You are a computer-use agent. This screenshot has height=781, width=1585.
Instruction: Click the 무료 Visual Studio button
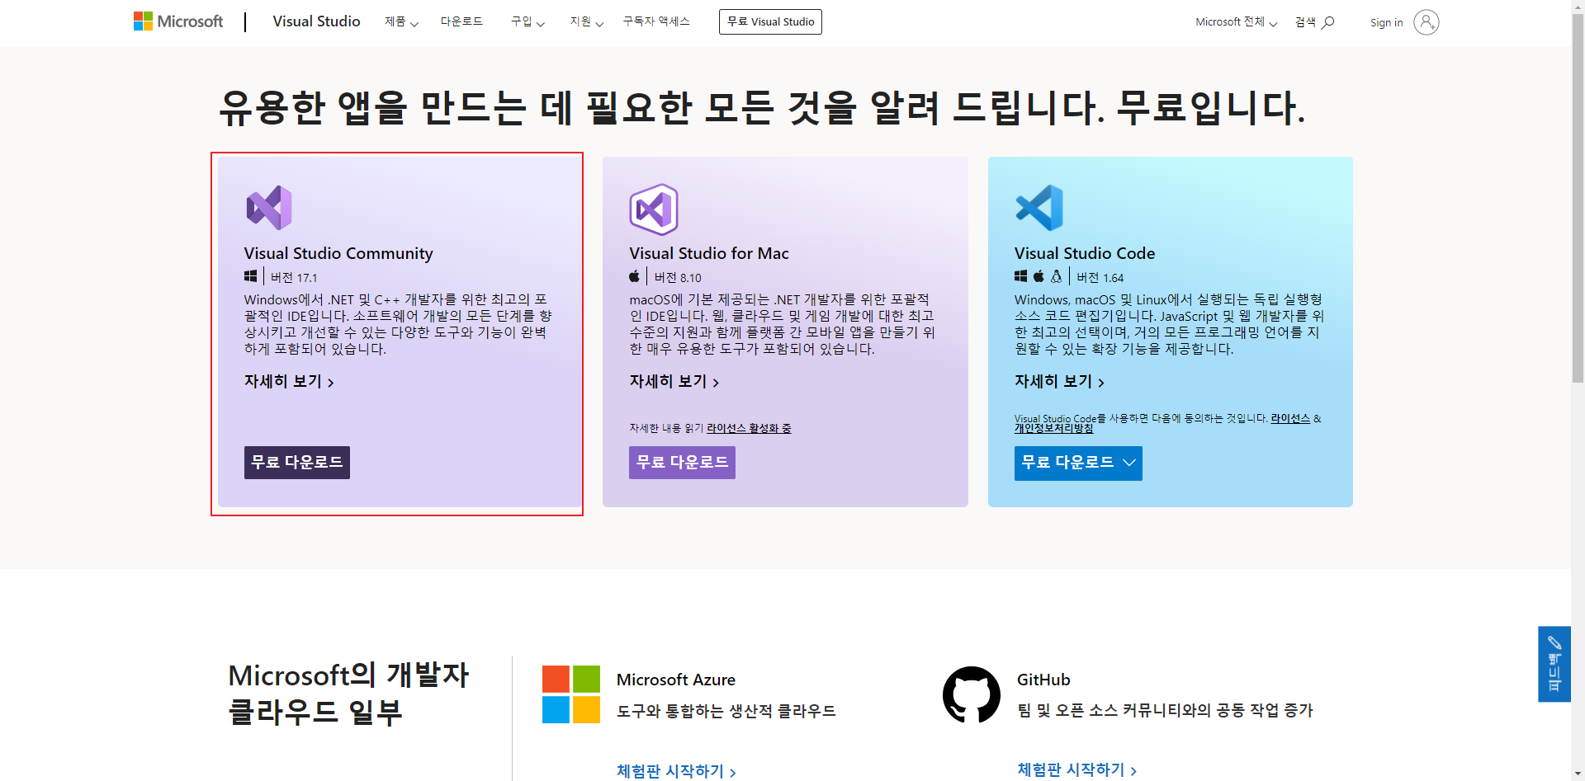[x=770, y=21]
